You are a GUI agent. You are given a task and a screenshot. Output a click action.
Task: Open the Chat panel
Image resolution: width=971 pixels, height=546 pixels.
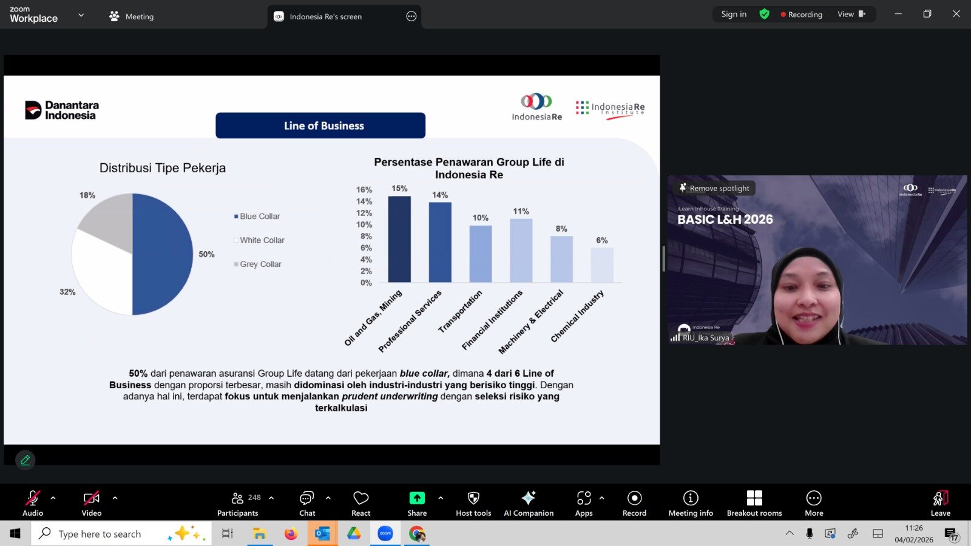pos(307,504)
